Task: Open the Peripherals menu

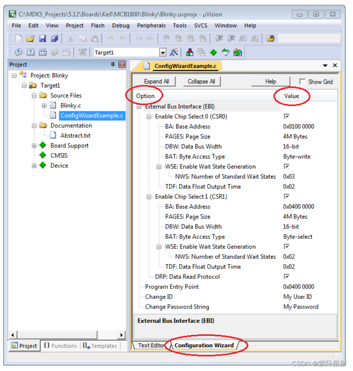Action: point(151,25)
